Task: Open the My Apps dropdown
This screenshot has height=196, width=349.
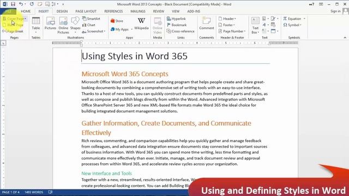Action: (x=121, y=29)
